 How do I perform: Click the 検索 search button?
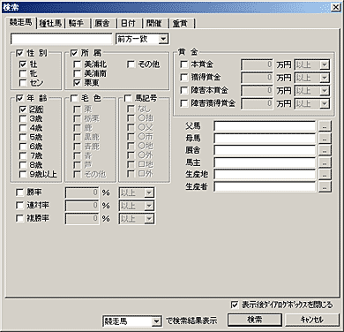point(255,320)
